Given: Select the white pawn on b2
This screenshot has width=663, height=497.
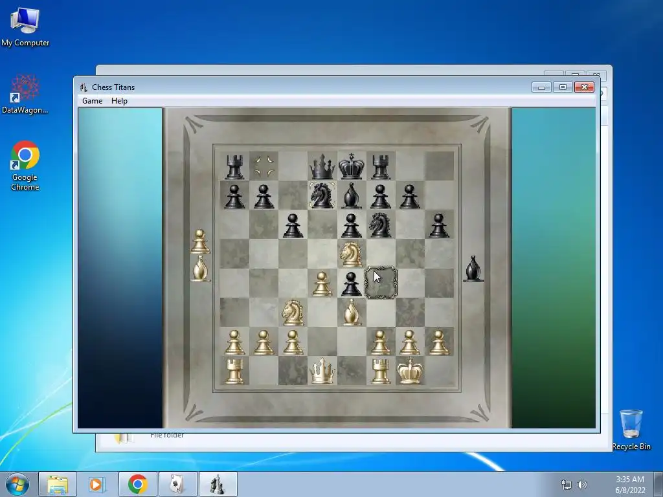Looking at the screenshot, I should point(264,342).
